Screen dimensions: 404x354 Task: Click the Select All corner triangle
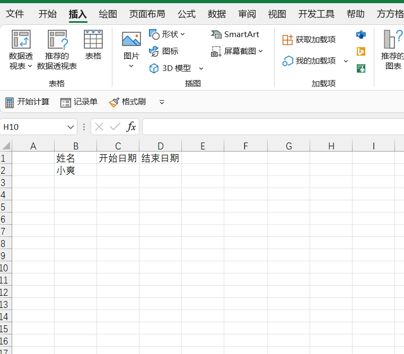tap(6, 145)
